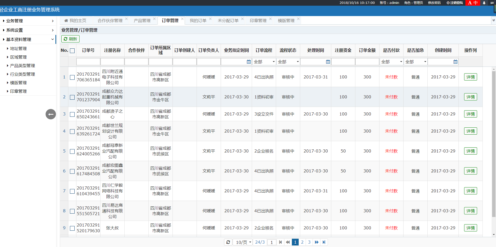The height and width of the screenshot is (247, 496).
Task: Check the checkbox for row 1
Action: [x=72, y=77]
